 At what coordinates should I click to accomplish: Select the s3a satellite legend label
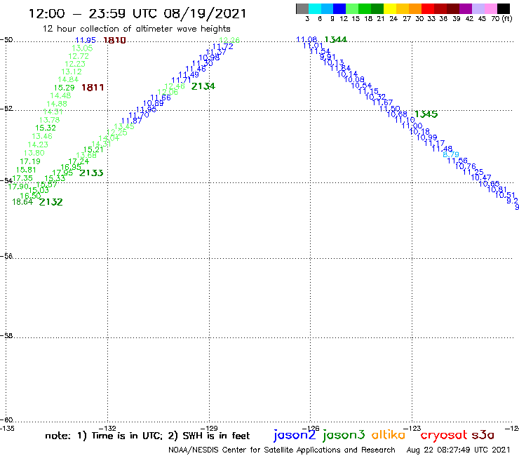point(483,435)
